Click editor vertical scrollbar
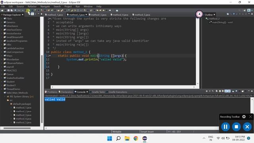The width and height of the screenshot is (254, 143). [198, 51]
